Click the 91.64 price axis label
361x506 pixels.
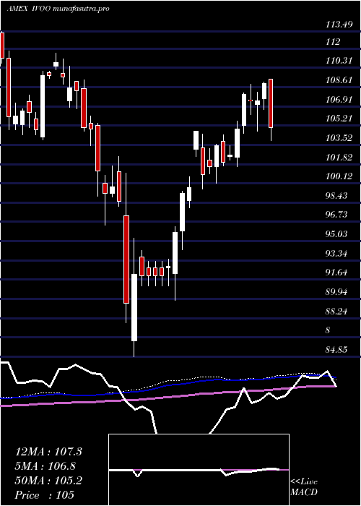pyautogui.click(x=337, y=273)
